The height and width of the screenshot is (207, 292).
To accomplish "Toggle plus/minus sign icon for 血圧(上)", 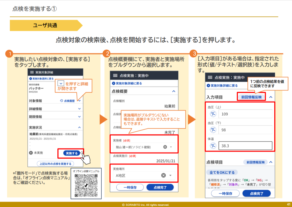I will tap(213, 114).
